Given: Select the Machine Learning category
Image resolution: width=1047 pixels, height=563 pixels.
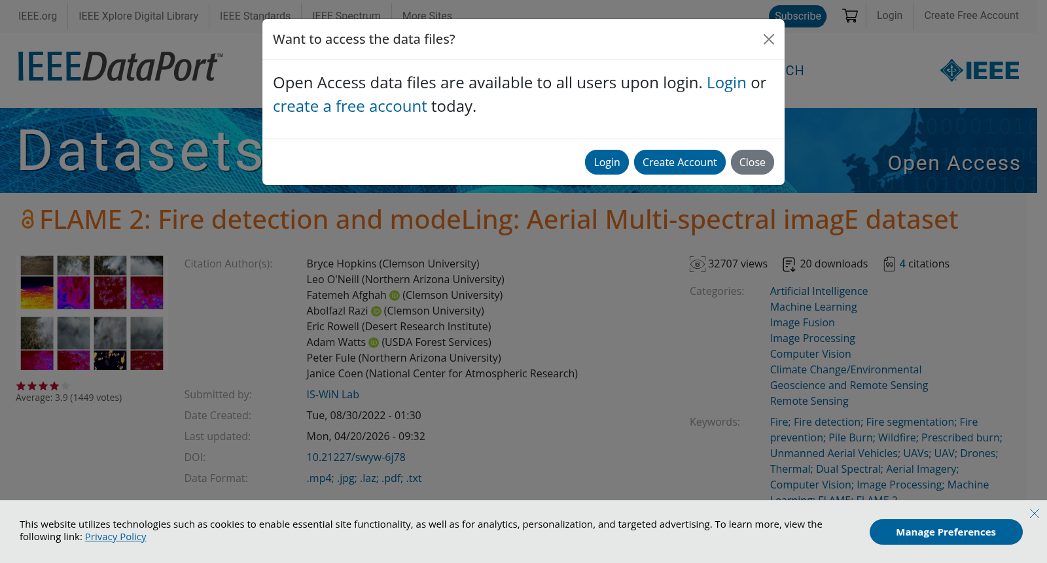Looking at the screenshot, I should [813, 307].
